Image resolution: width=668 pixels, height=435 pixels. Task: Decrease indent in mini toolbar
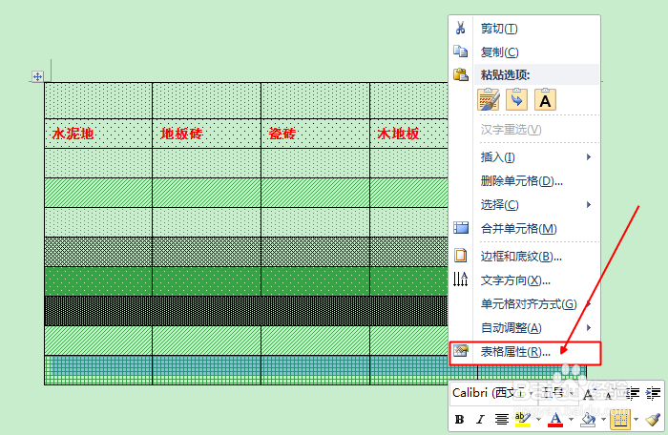pos(633,394)
